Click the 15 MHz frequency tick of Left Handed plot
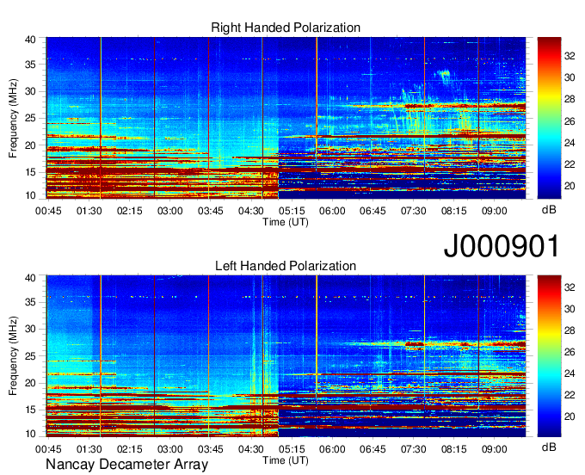Image resolution: width=585 pixels, height=475 pixels. coord(30,410)
